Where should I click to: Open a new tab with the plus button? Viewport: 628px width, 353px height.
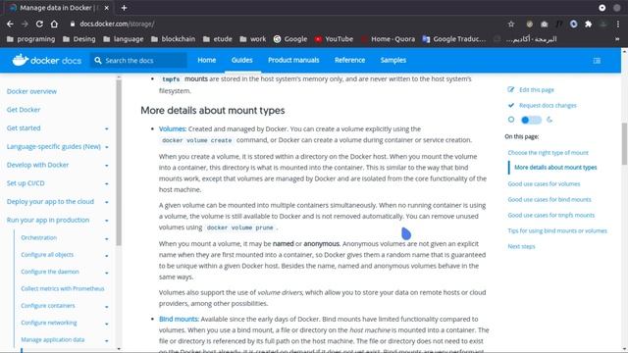click(x=125, y=8)
